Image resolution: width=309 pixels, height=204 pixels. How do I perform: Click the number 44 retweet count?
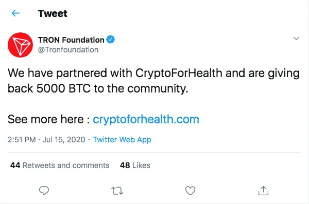tap(15, 165)
